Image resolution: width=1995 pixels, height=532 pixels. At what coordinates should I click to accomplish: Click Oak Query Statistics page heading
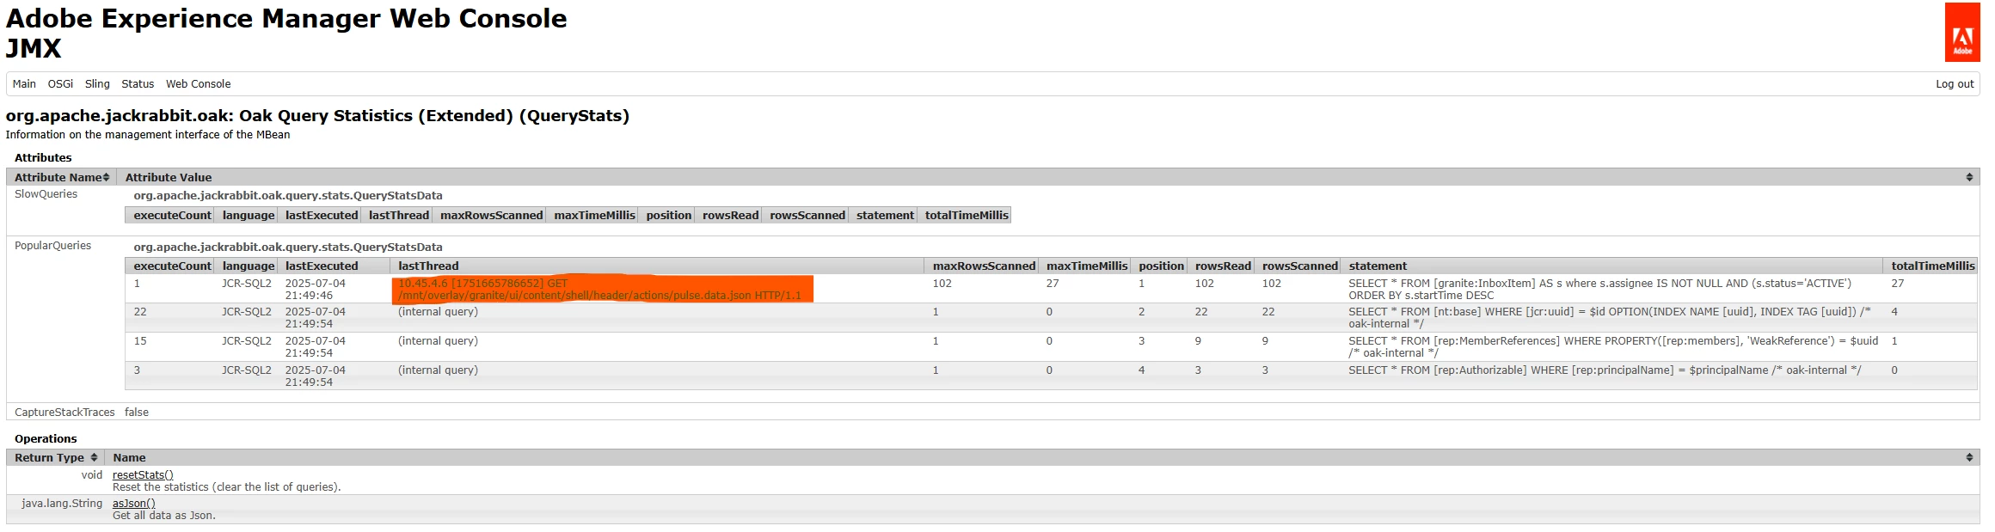317,116
